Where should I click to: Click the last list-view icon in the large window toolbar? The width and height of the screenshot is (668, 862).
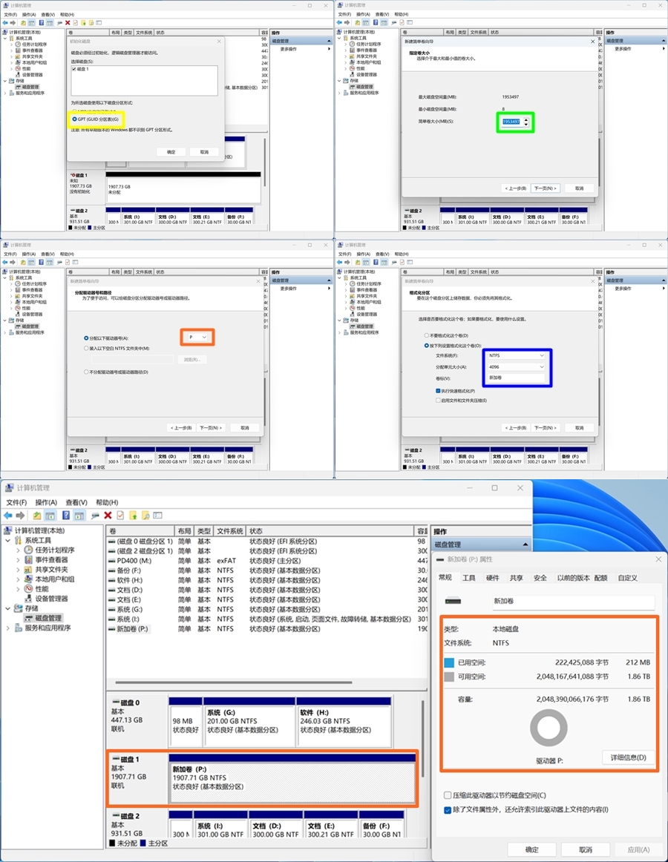point(158,515)
